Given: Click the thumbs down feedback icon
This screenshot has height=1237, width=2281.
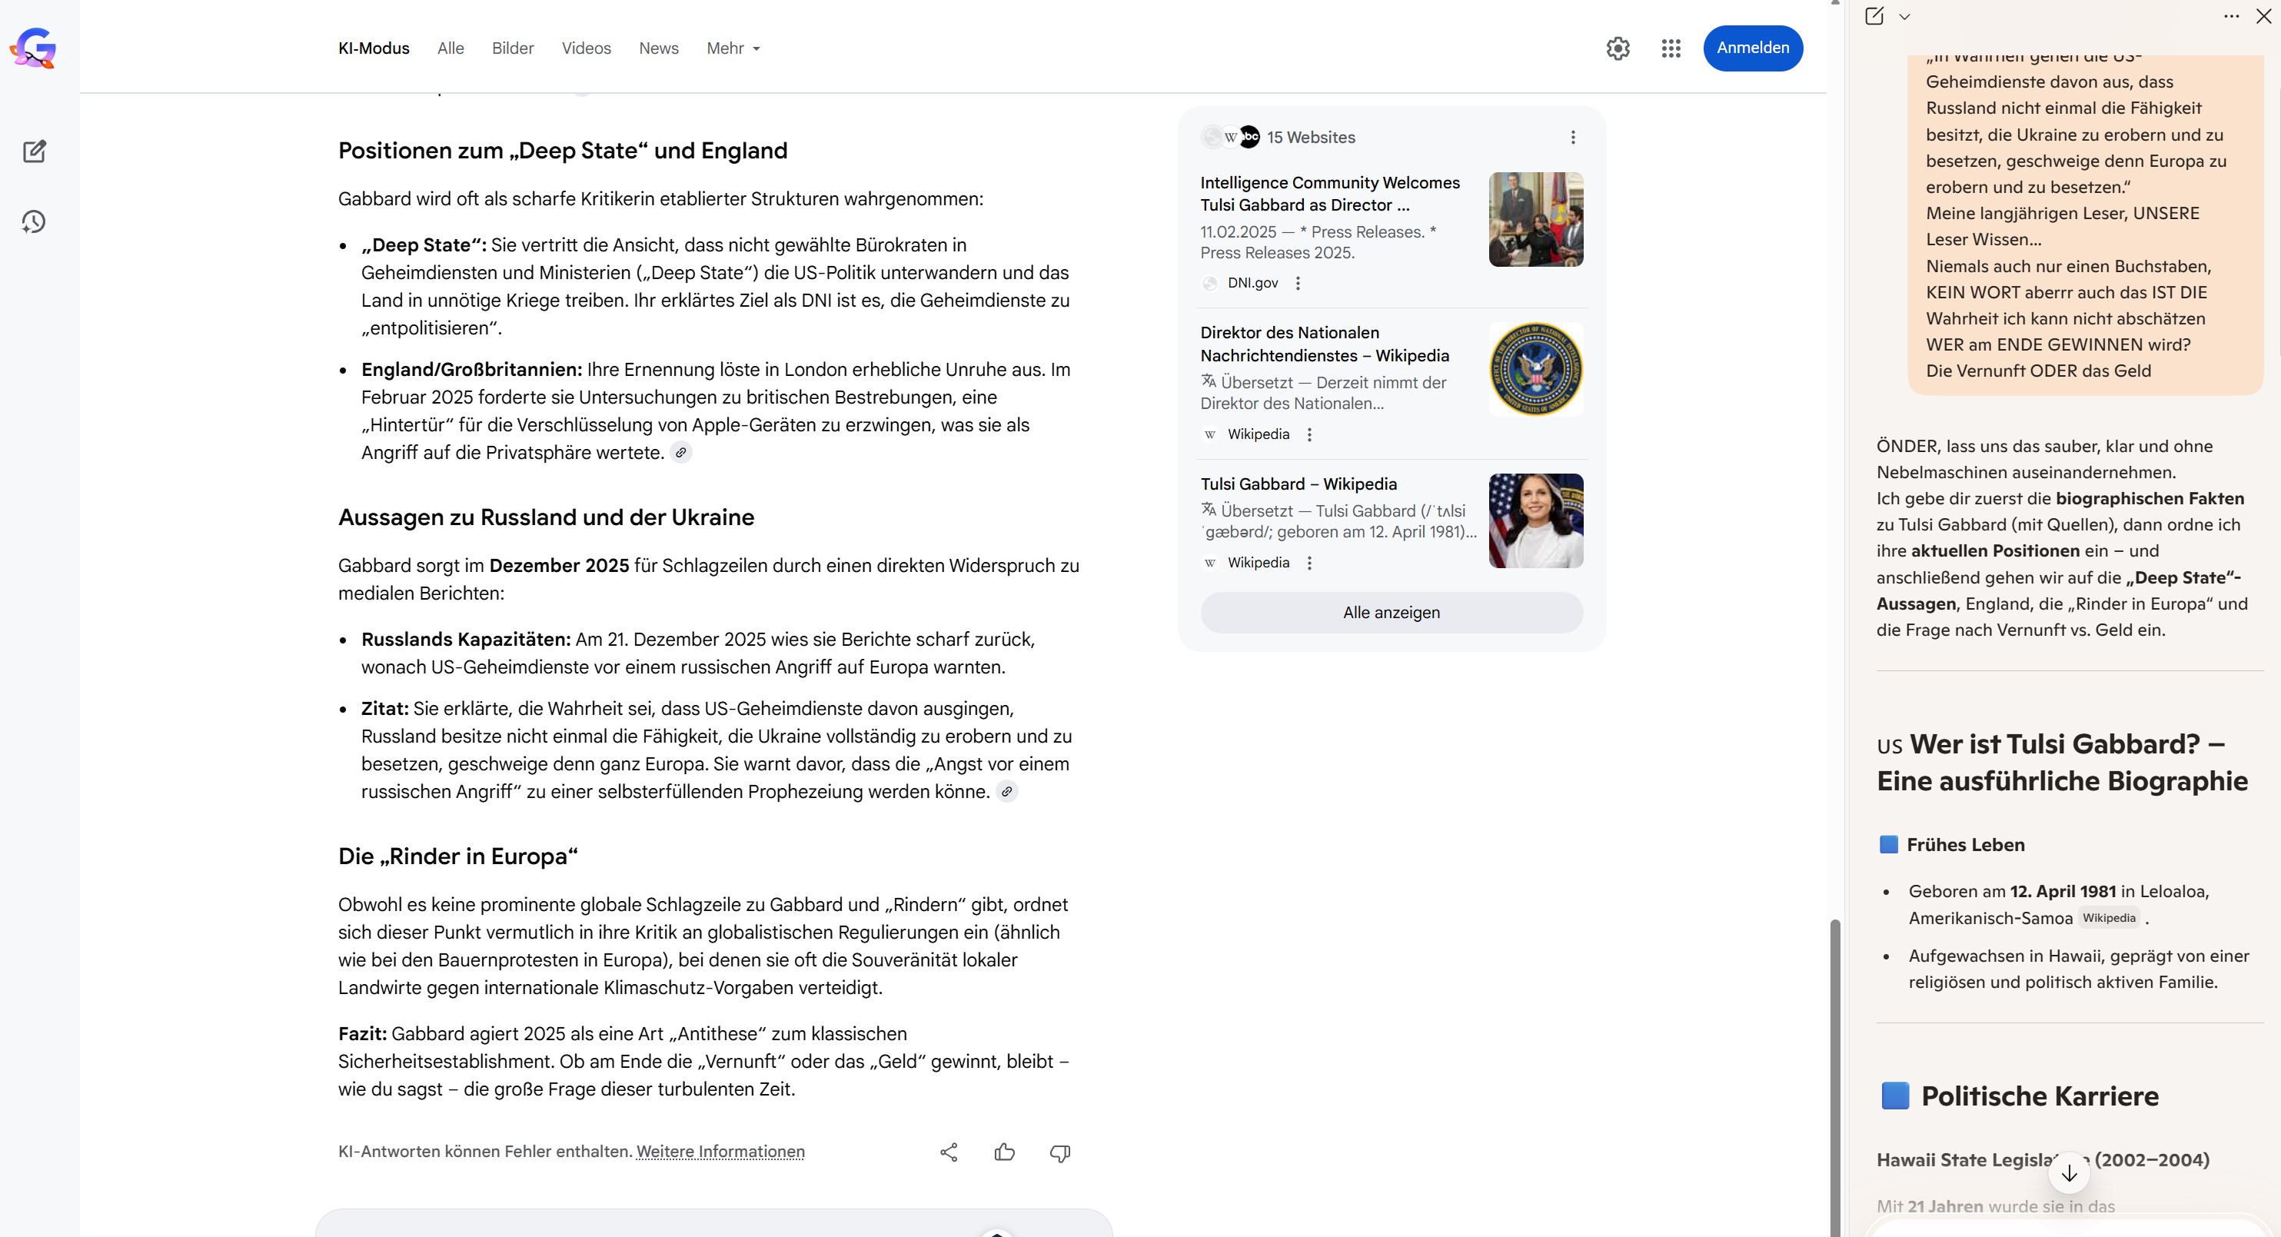Looking at the screenshot, I should [x=1060, y=1152].
